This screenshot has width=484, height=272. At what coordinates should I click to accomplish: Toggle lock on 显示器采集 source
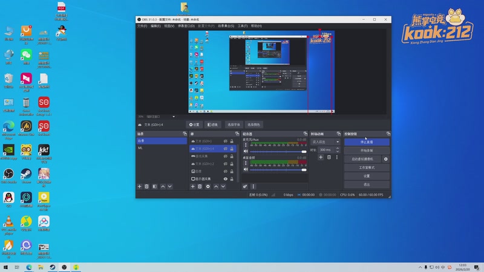click(232, 179)
